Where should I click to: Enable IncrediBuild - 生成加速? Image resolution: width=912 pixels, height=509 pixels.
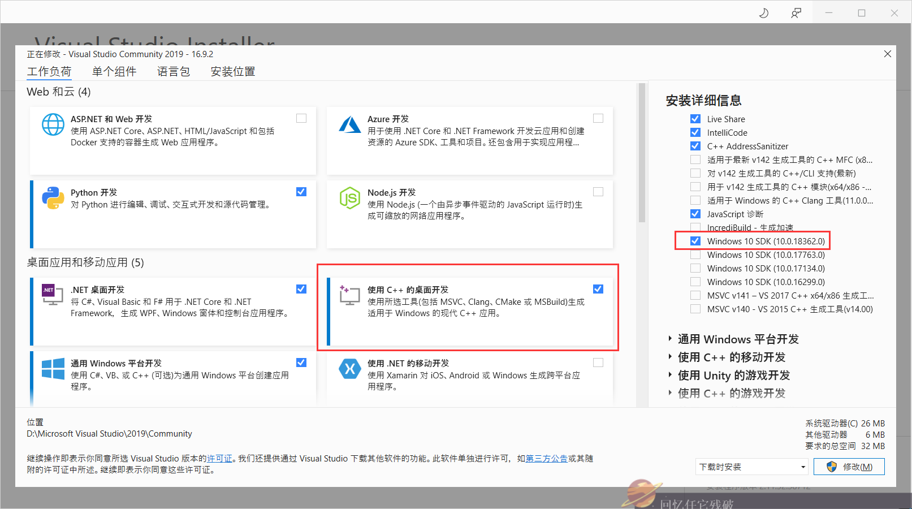695,227
